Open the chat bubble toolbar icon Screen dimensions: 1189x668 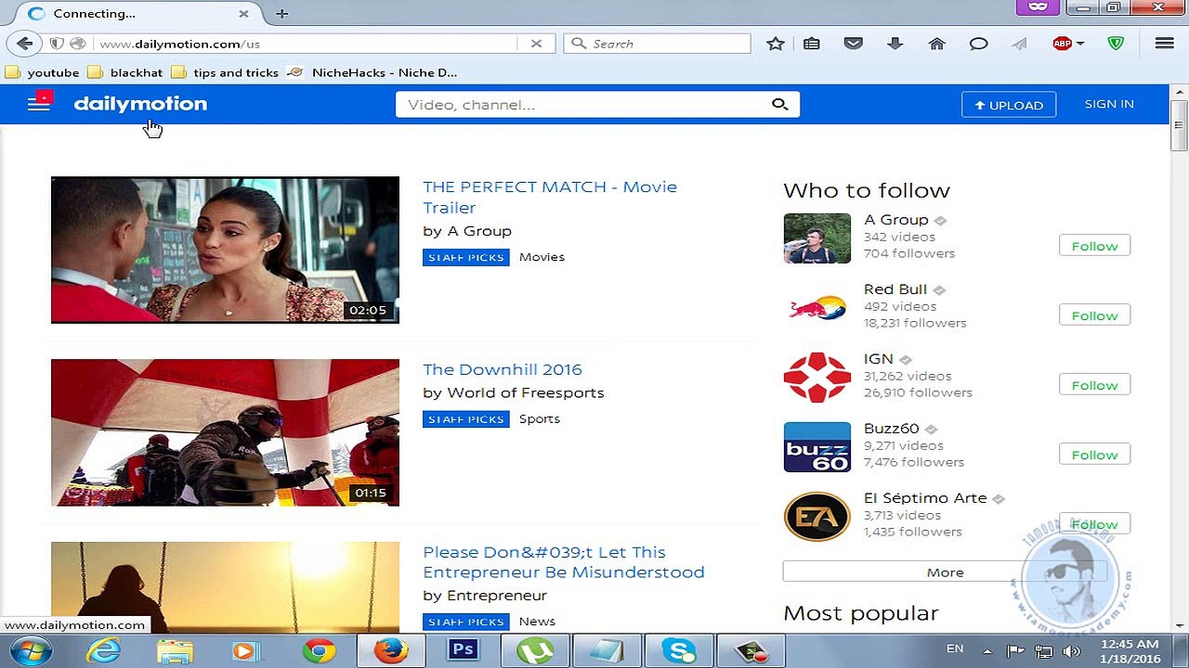coord(978,44)
